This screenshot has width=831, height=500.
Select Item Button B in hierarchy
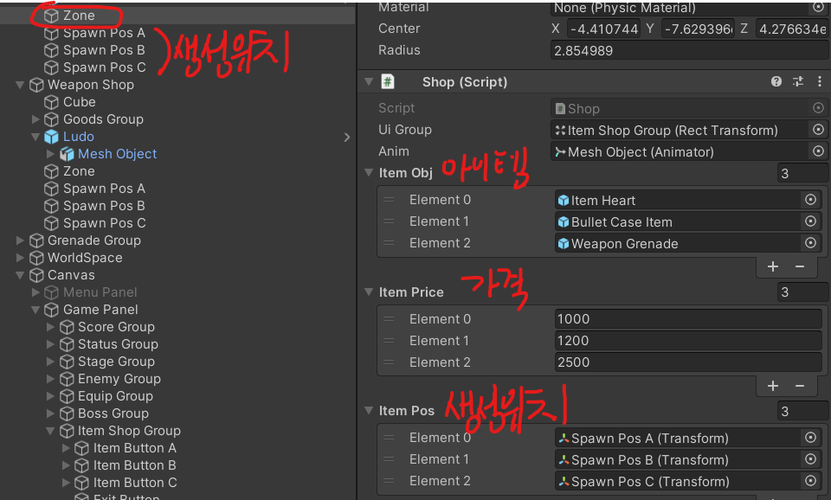pos(134,465)
